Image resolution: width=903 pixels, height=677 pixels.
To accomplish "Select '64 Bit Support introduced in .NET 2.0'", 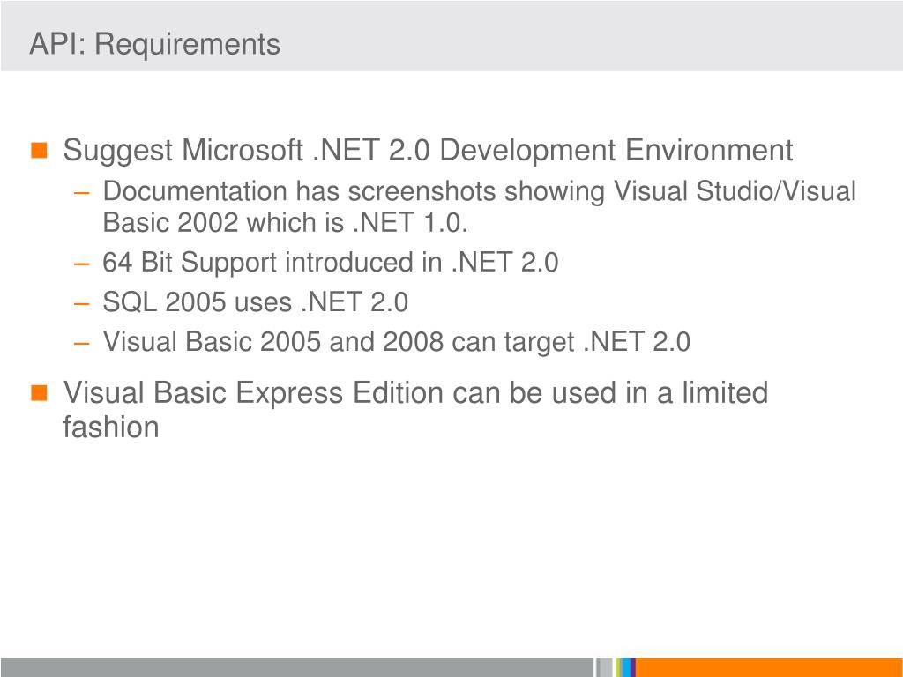I will 331,263.
